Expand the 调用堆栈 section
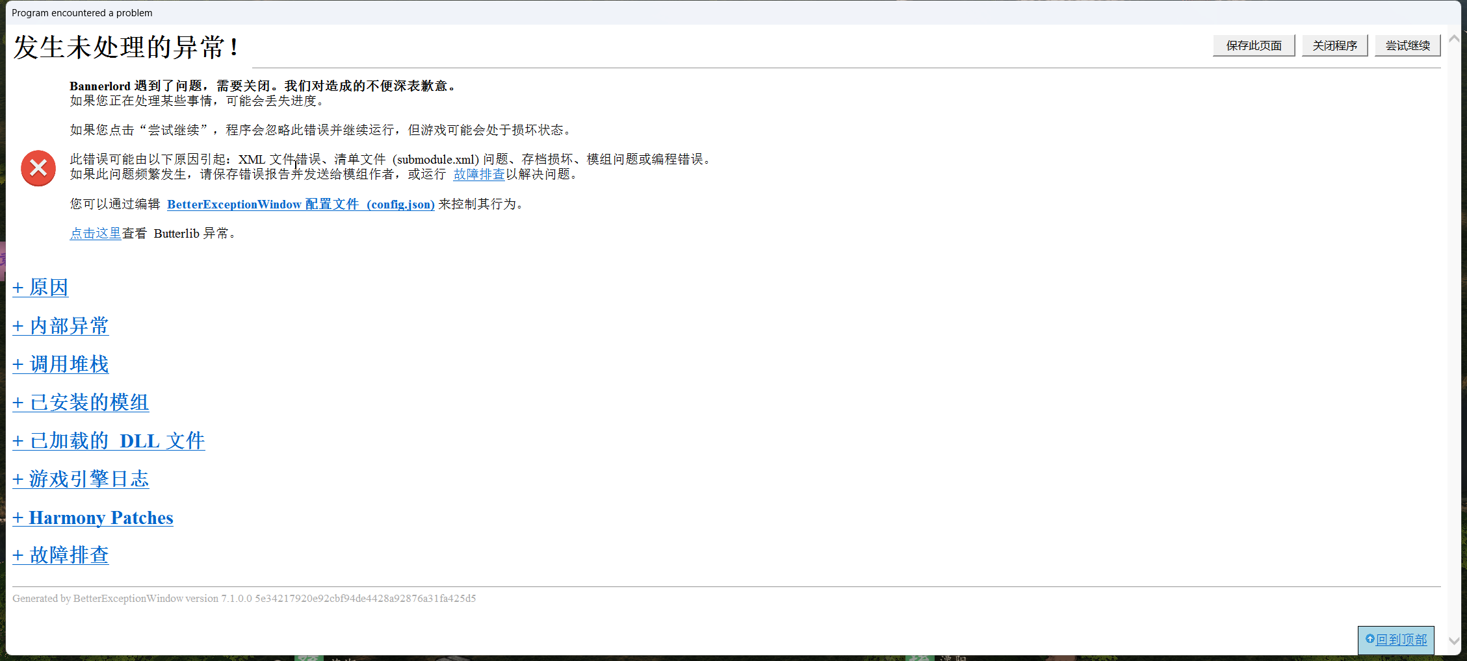This screenshot has width=1467, height=661. click(x=60, y=364)
